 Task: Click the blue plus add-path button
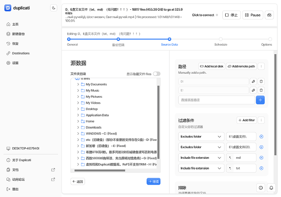pyautogui.click(x=260, y=100)
